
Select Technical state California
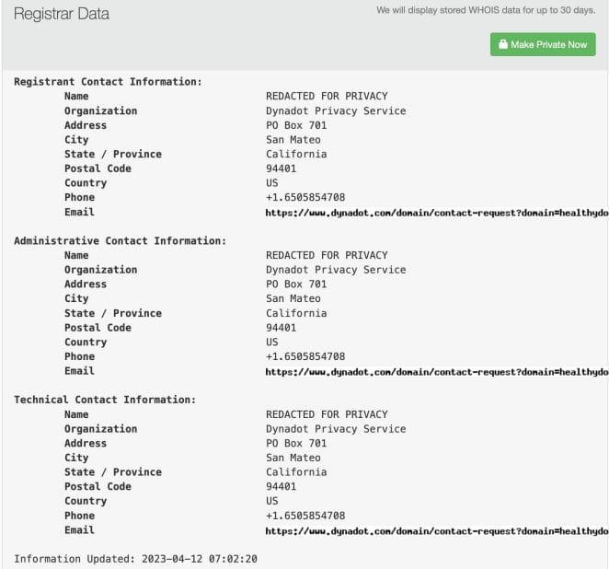[x=296, y=471]
